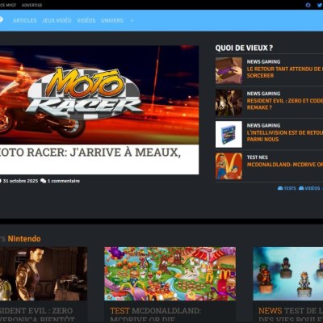Select the VIDÉOS menu item

pos(86,20)
